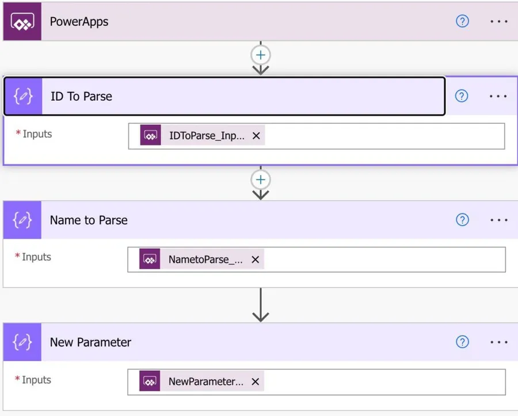Show help for Name to Parse
This screenshot has width=518, height=416.
point(462,220)
